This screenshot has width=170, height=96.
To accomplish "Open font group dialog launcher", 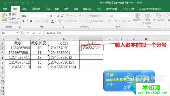I will coord(63,27).
